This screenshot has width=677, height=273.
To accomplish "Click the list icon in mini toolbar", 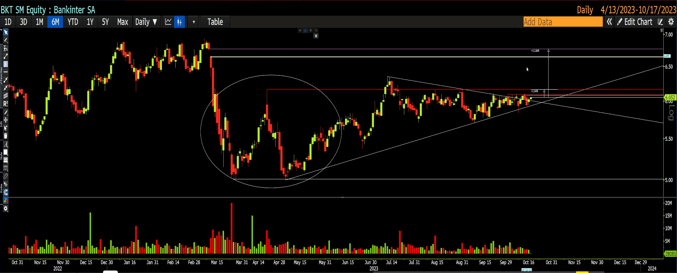I will pyautogui.click(x=310, y=30).
